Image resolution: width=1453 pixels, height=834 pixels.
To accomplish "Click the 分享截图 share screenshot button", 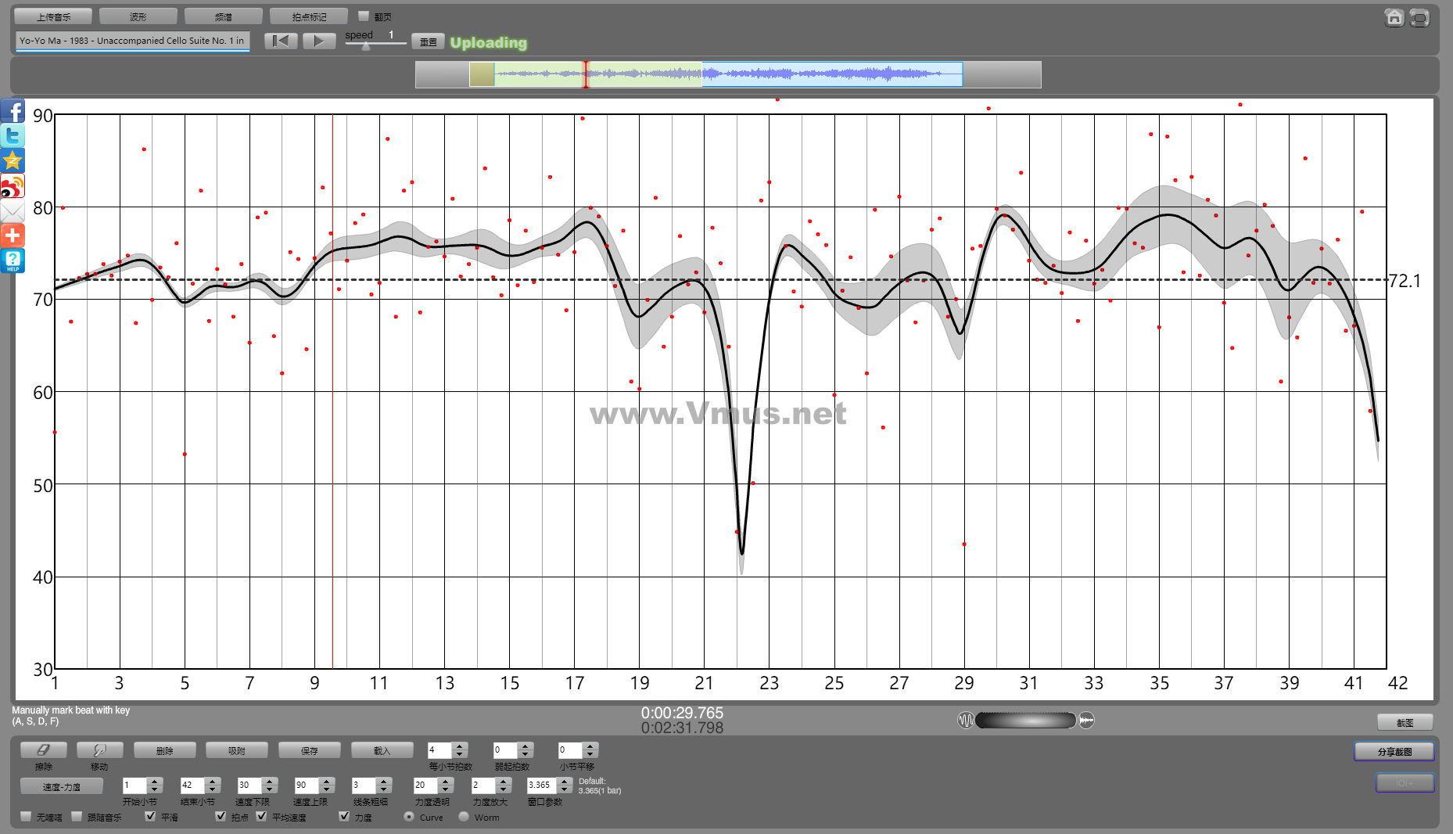I will coord(1394,752).
